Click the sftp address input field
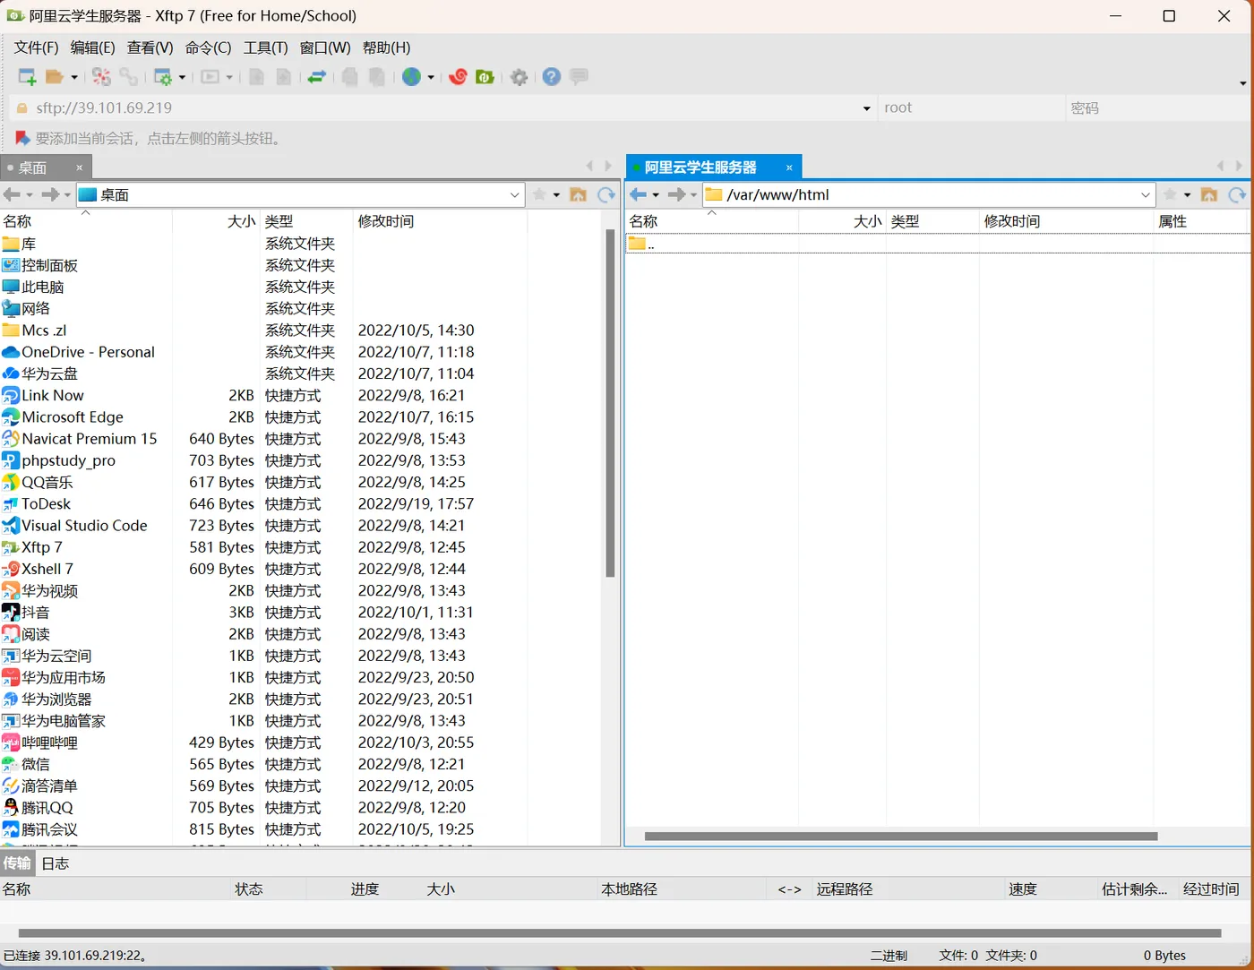The image size is (1254, 970). pos(443,107)
